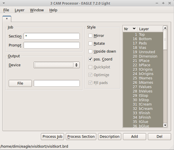Enable the Mirror checkbox

[x=90, y=36]
